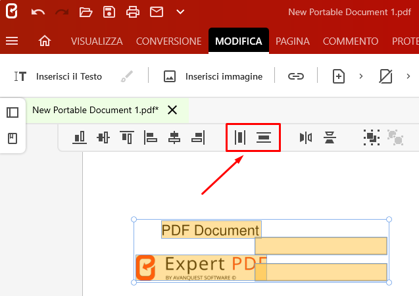Toggle the side panel view
This screenshot has width=419, height=296.
coord(12,112)
